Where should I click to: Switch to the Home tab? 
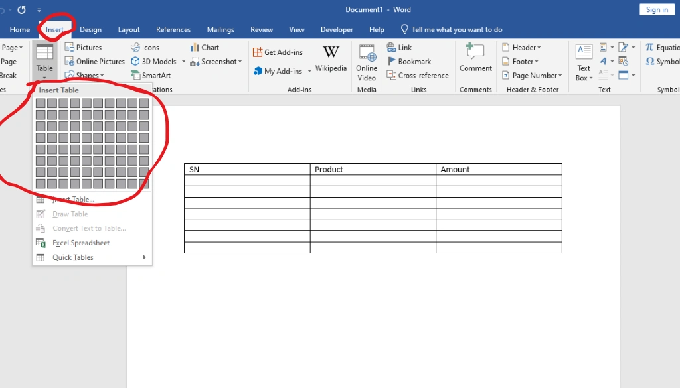(20, 29)
